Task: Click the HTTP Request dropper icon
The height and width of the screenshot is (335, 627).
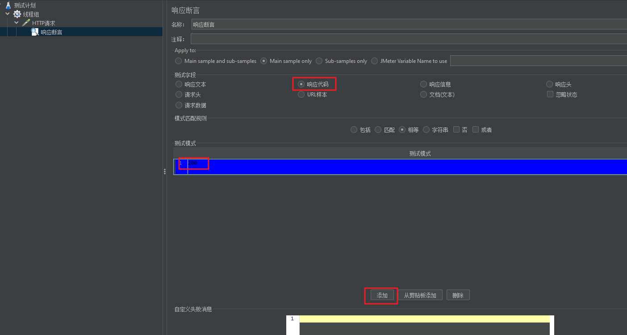Action: (x=26, y=23)
